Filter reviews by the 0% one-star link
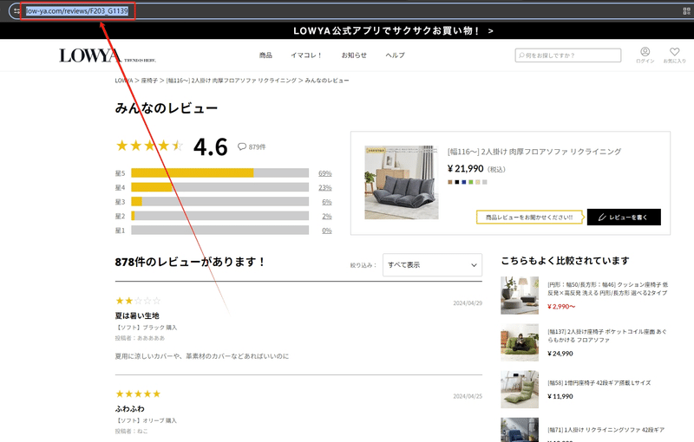This screenshot has height=442, width=694. 327,231
